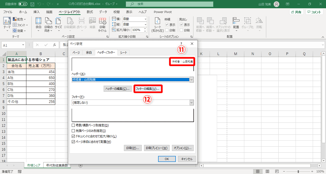The width and height of the screenshot is (326, 174).
Task: Open the Colors (配色) theme menu
Action: pos(19,19)
